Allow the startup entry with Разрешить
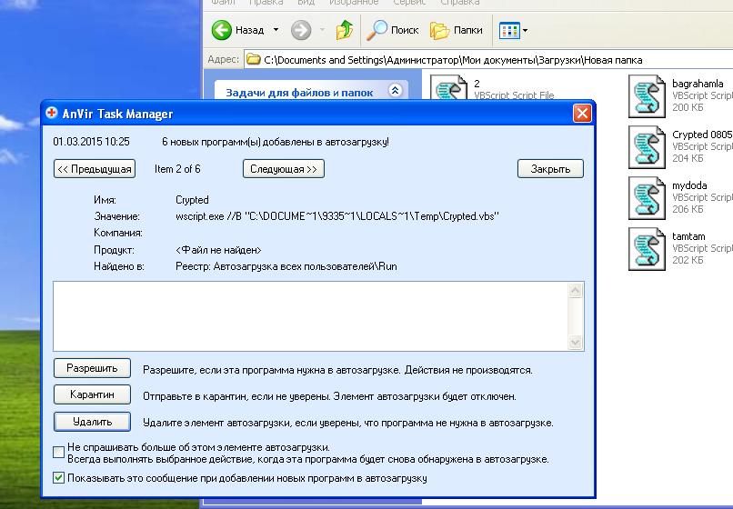Image resolution: width=733 pixels, height=509 pixels. (92, 368)
